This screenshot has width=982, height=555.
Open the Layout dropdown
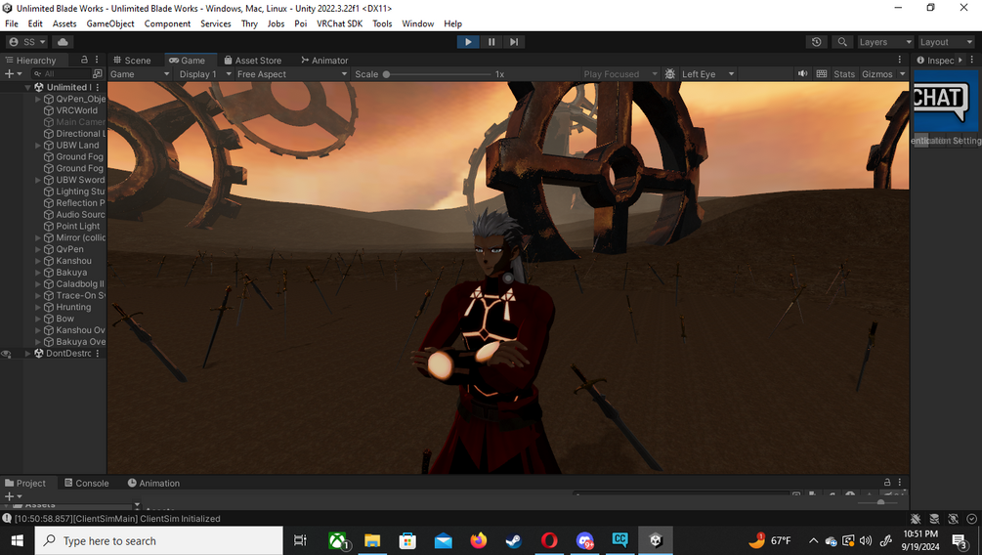[946, 42]
